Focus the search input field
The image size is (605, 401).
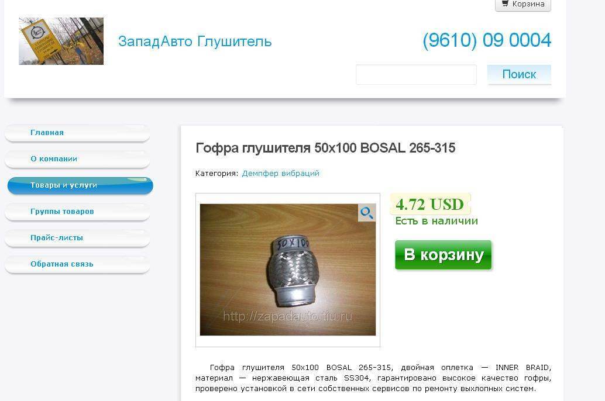click(416, 74)
